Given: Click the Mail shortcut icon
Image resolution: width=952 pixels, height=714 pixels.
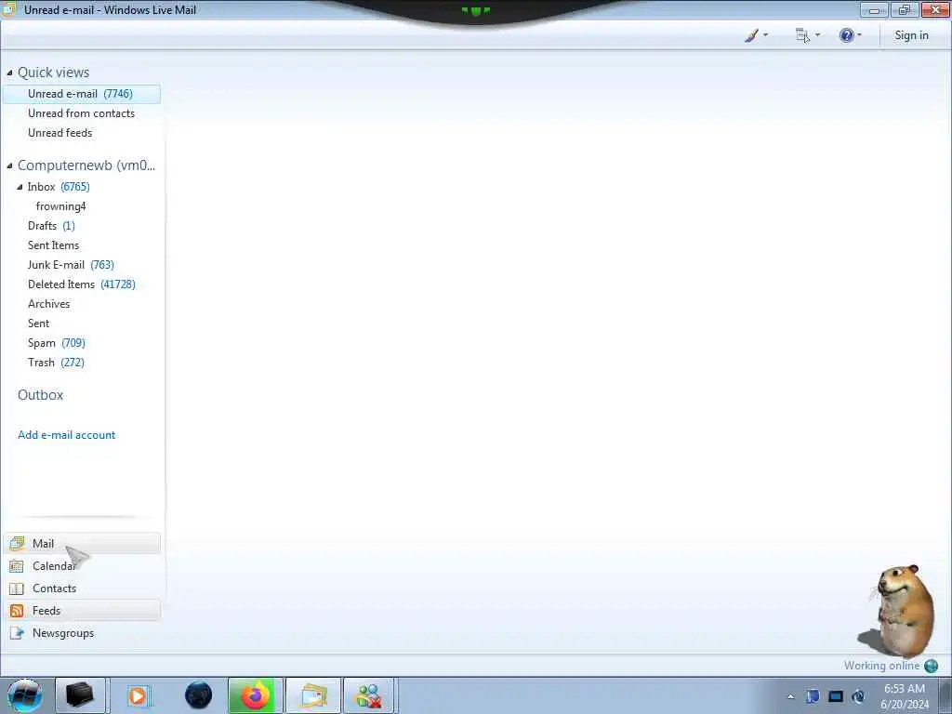Looking at the screenshot, I should point(17,543).
